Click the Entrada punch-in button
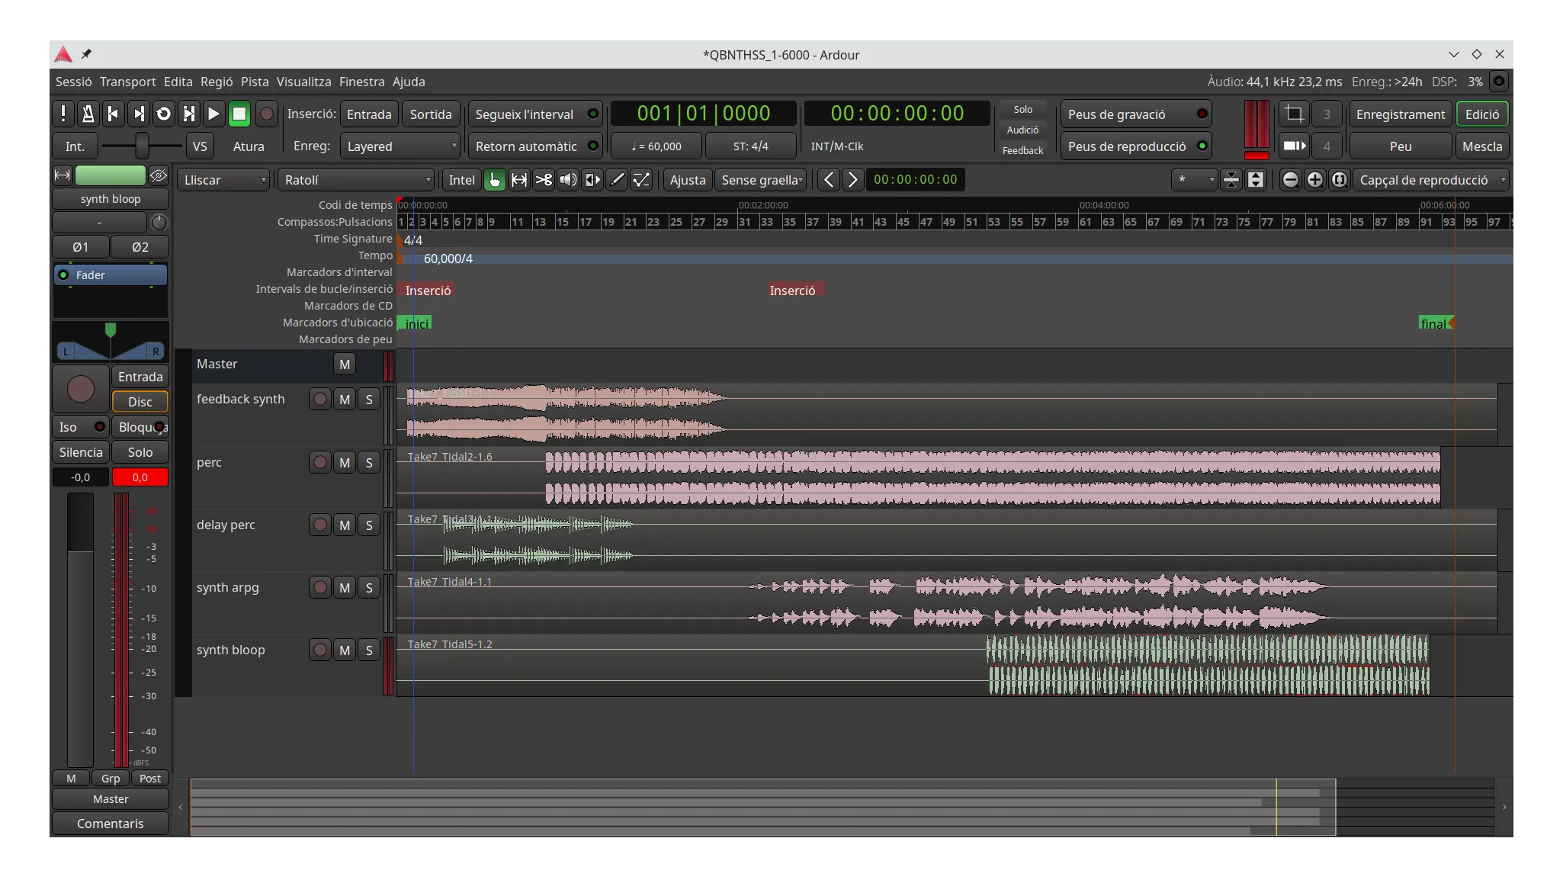 tap(369, 114)
